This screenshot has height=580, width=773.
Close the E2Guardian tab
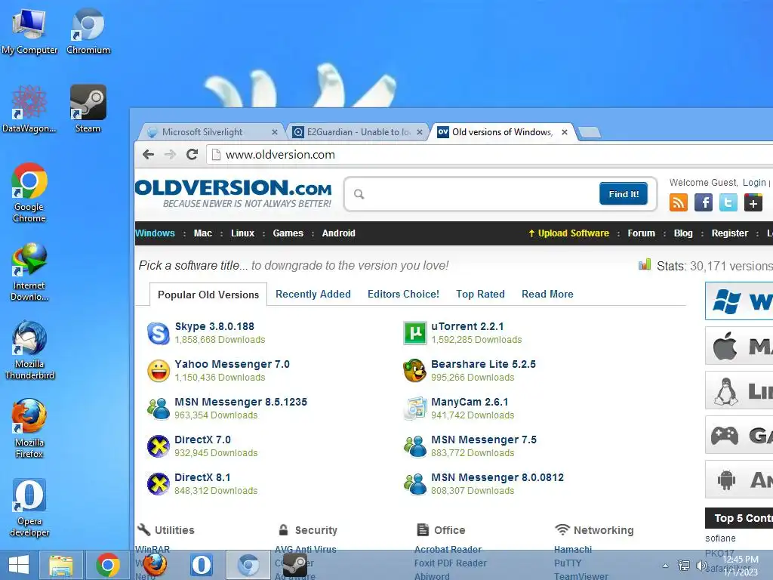pyautogui.click(x=420, y=132)
